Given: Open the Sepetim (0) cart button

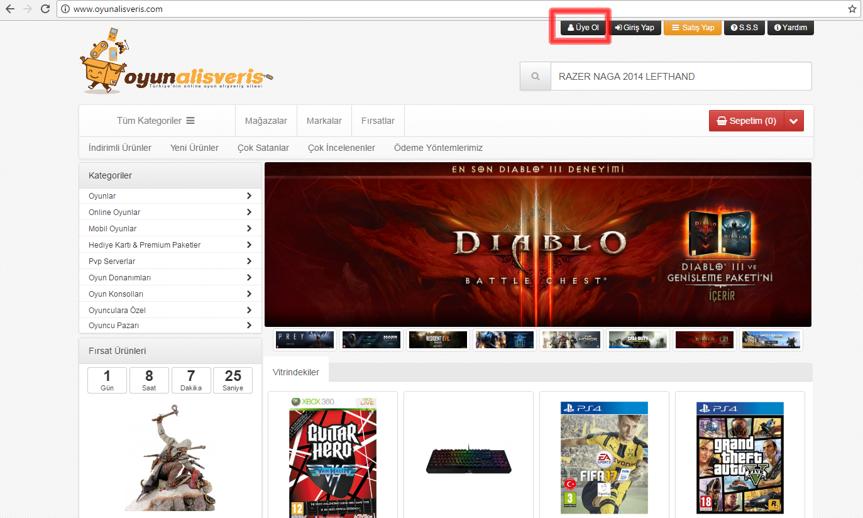Looking at the screenshot, I should coord(747,121).
